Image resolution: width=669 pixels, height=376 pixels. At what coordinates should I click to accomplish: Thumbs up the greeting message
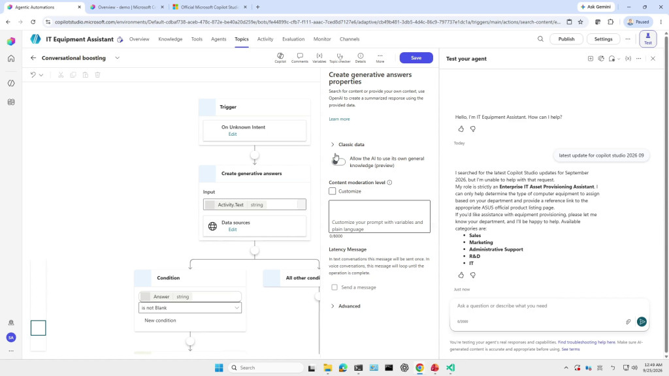tap(461, 129)
